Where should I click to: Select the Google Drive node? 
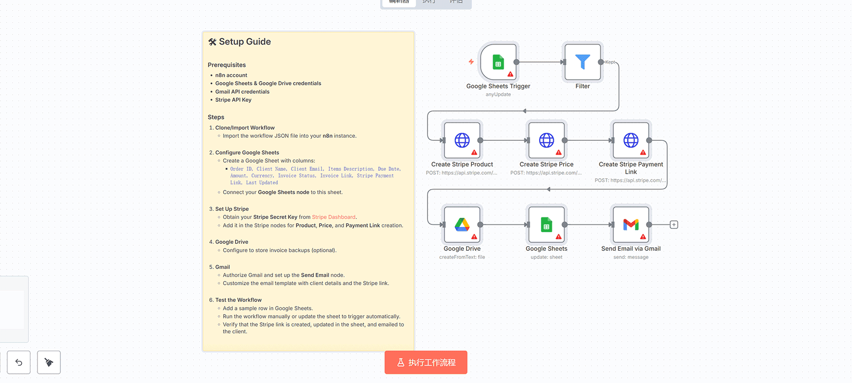[461, 224]
